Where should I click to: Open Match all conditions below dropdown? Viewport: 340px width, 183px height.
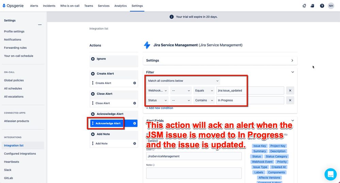[x=183, y=81]
